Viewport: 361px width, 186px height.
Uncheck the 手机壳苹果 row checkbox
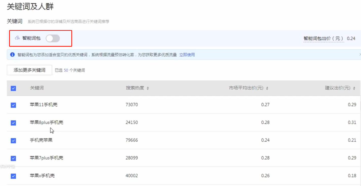tap(13, 141)
